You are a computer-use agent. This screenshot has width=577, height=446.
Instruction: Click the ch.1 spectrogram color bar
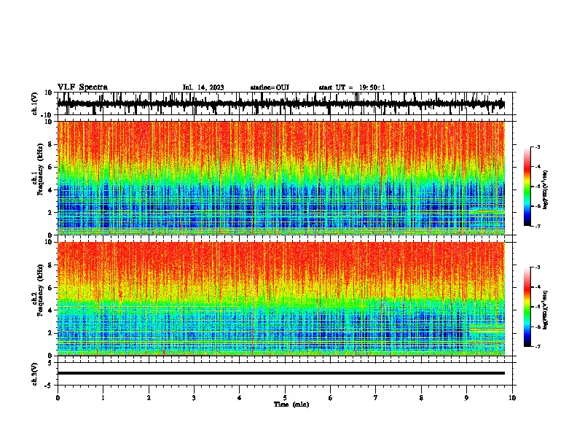click(x=527, y=187)
